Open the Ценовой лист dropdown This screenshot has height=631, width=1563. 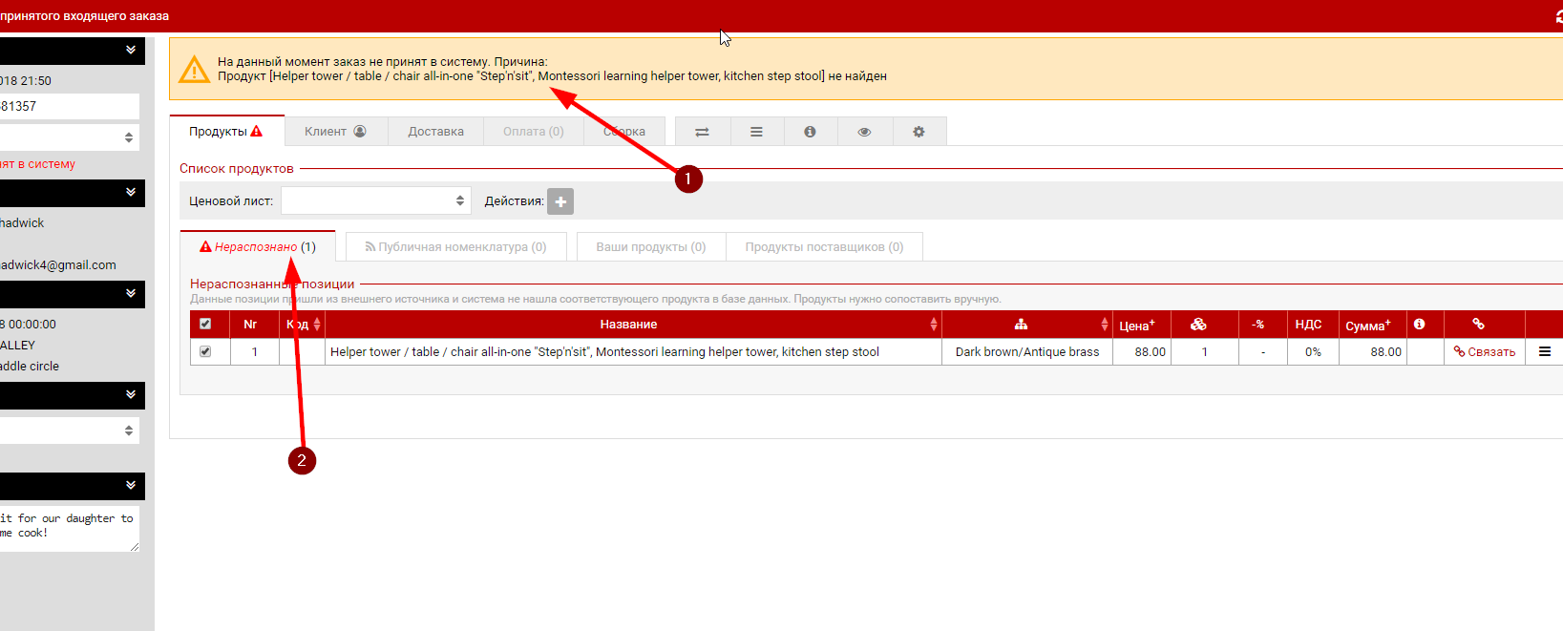point(375,201)
